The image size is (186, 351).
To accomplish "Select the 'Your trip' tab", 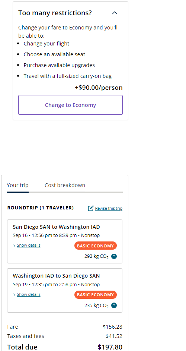I will coord(17,185).
